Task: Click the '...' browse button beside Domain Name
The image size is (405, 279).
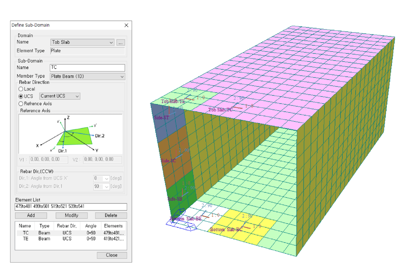Action: click(120, 42)
